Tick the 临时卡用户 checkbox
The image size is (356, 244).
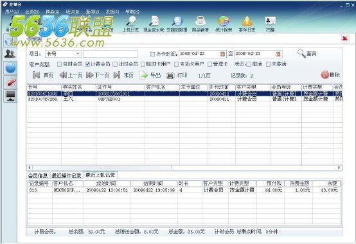(x=143, y=64)
